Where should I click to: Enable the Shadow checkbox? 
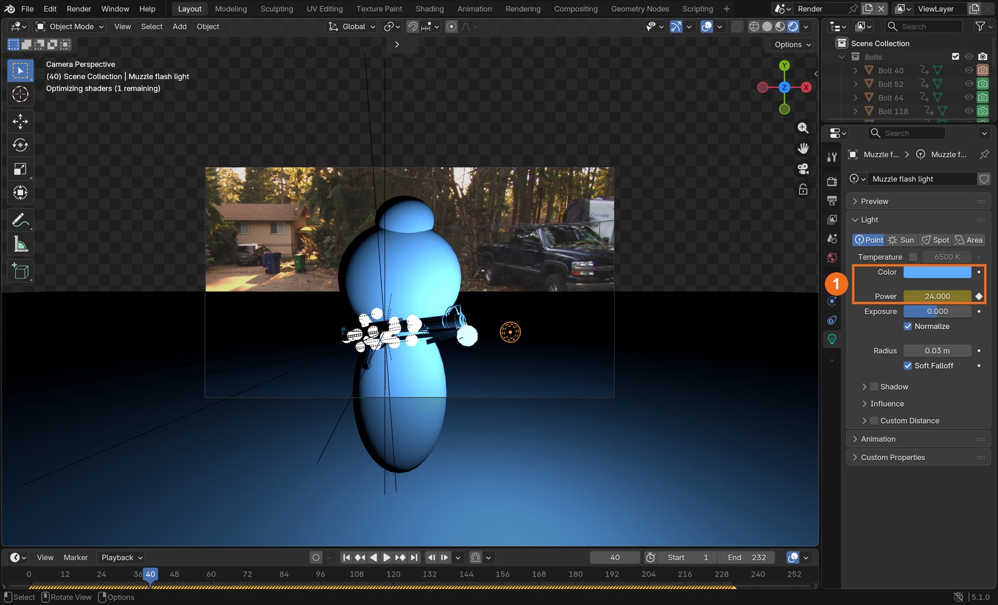pyautogui.click(x=874, y=387)
